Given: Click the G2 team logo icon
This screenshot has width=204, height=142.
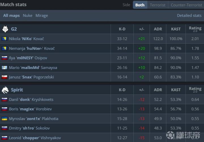Looking at the screenshot, I should click(x=5, y=29).
